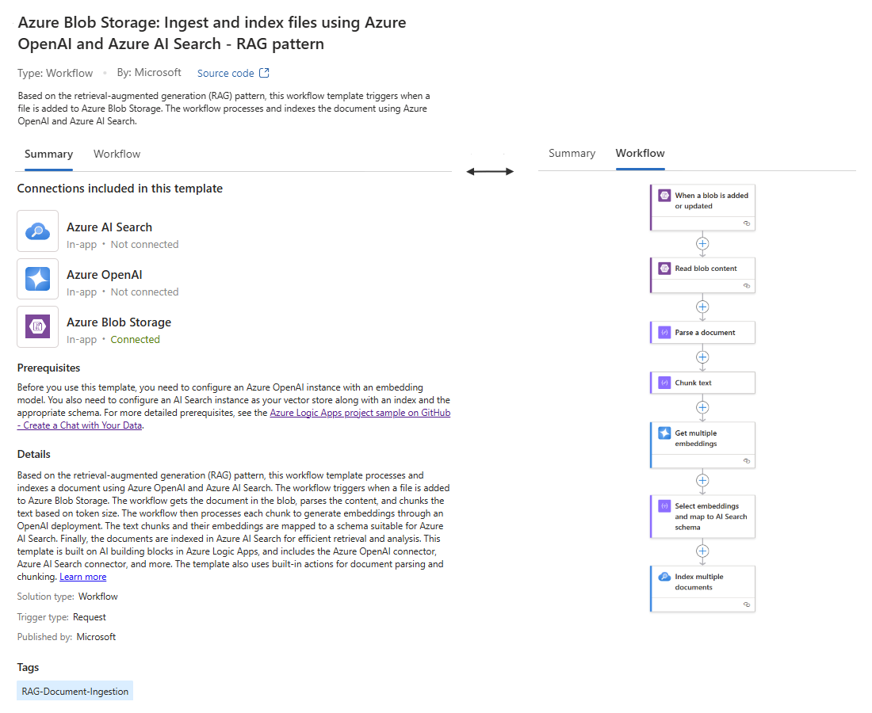Click the Azure Blob Storage connection icon
Viewport: 872px width, 713px height.
[38, 326]
